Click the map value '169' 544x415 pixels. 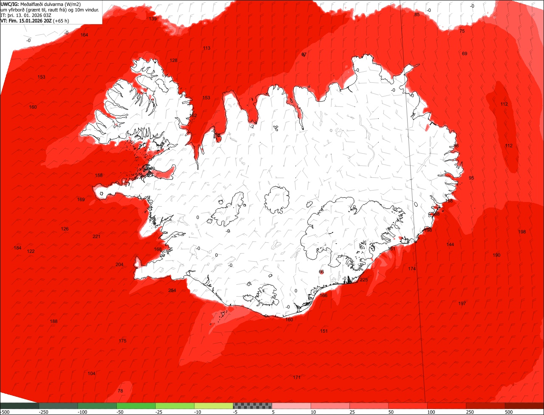pos(81,199)
